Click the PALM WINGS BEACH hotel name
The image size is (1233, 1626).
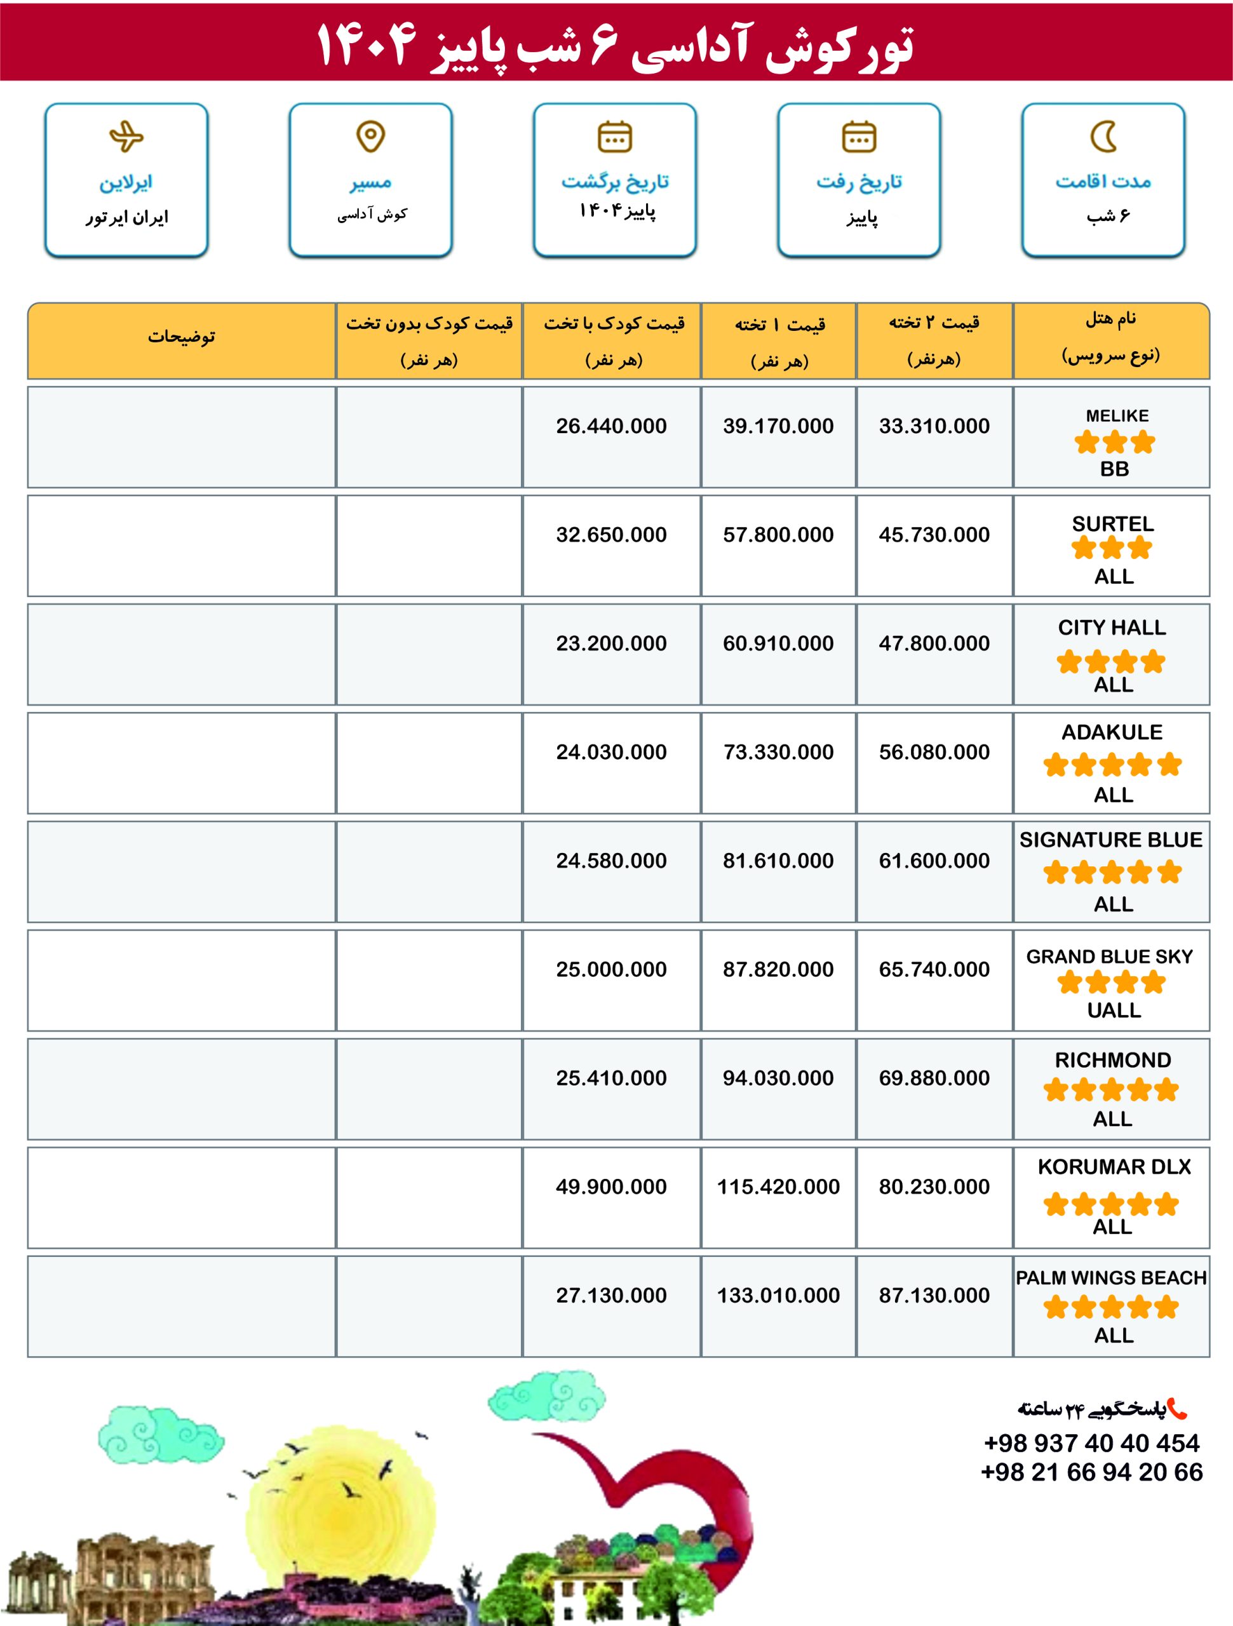pyautogui.click(x=1111, y=1277)
